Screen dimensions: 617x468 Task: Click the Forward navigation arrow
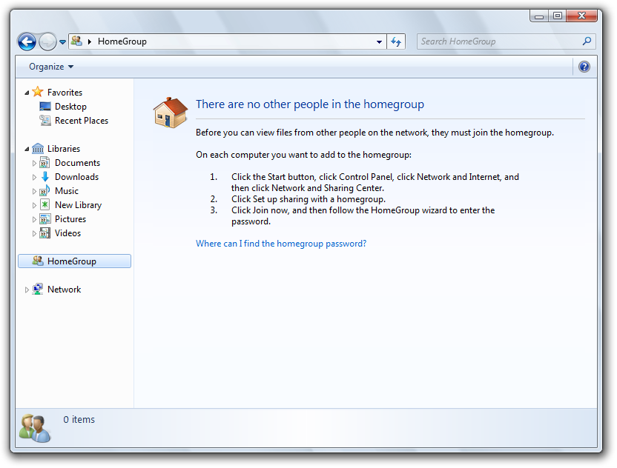(x=47, y=41)
